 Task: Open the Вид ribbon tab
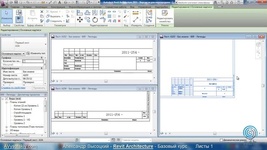pos(132,7)
